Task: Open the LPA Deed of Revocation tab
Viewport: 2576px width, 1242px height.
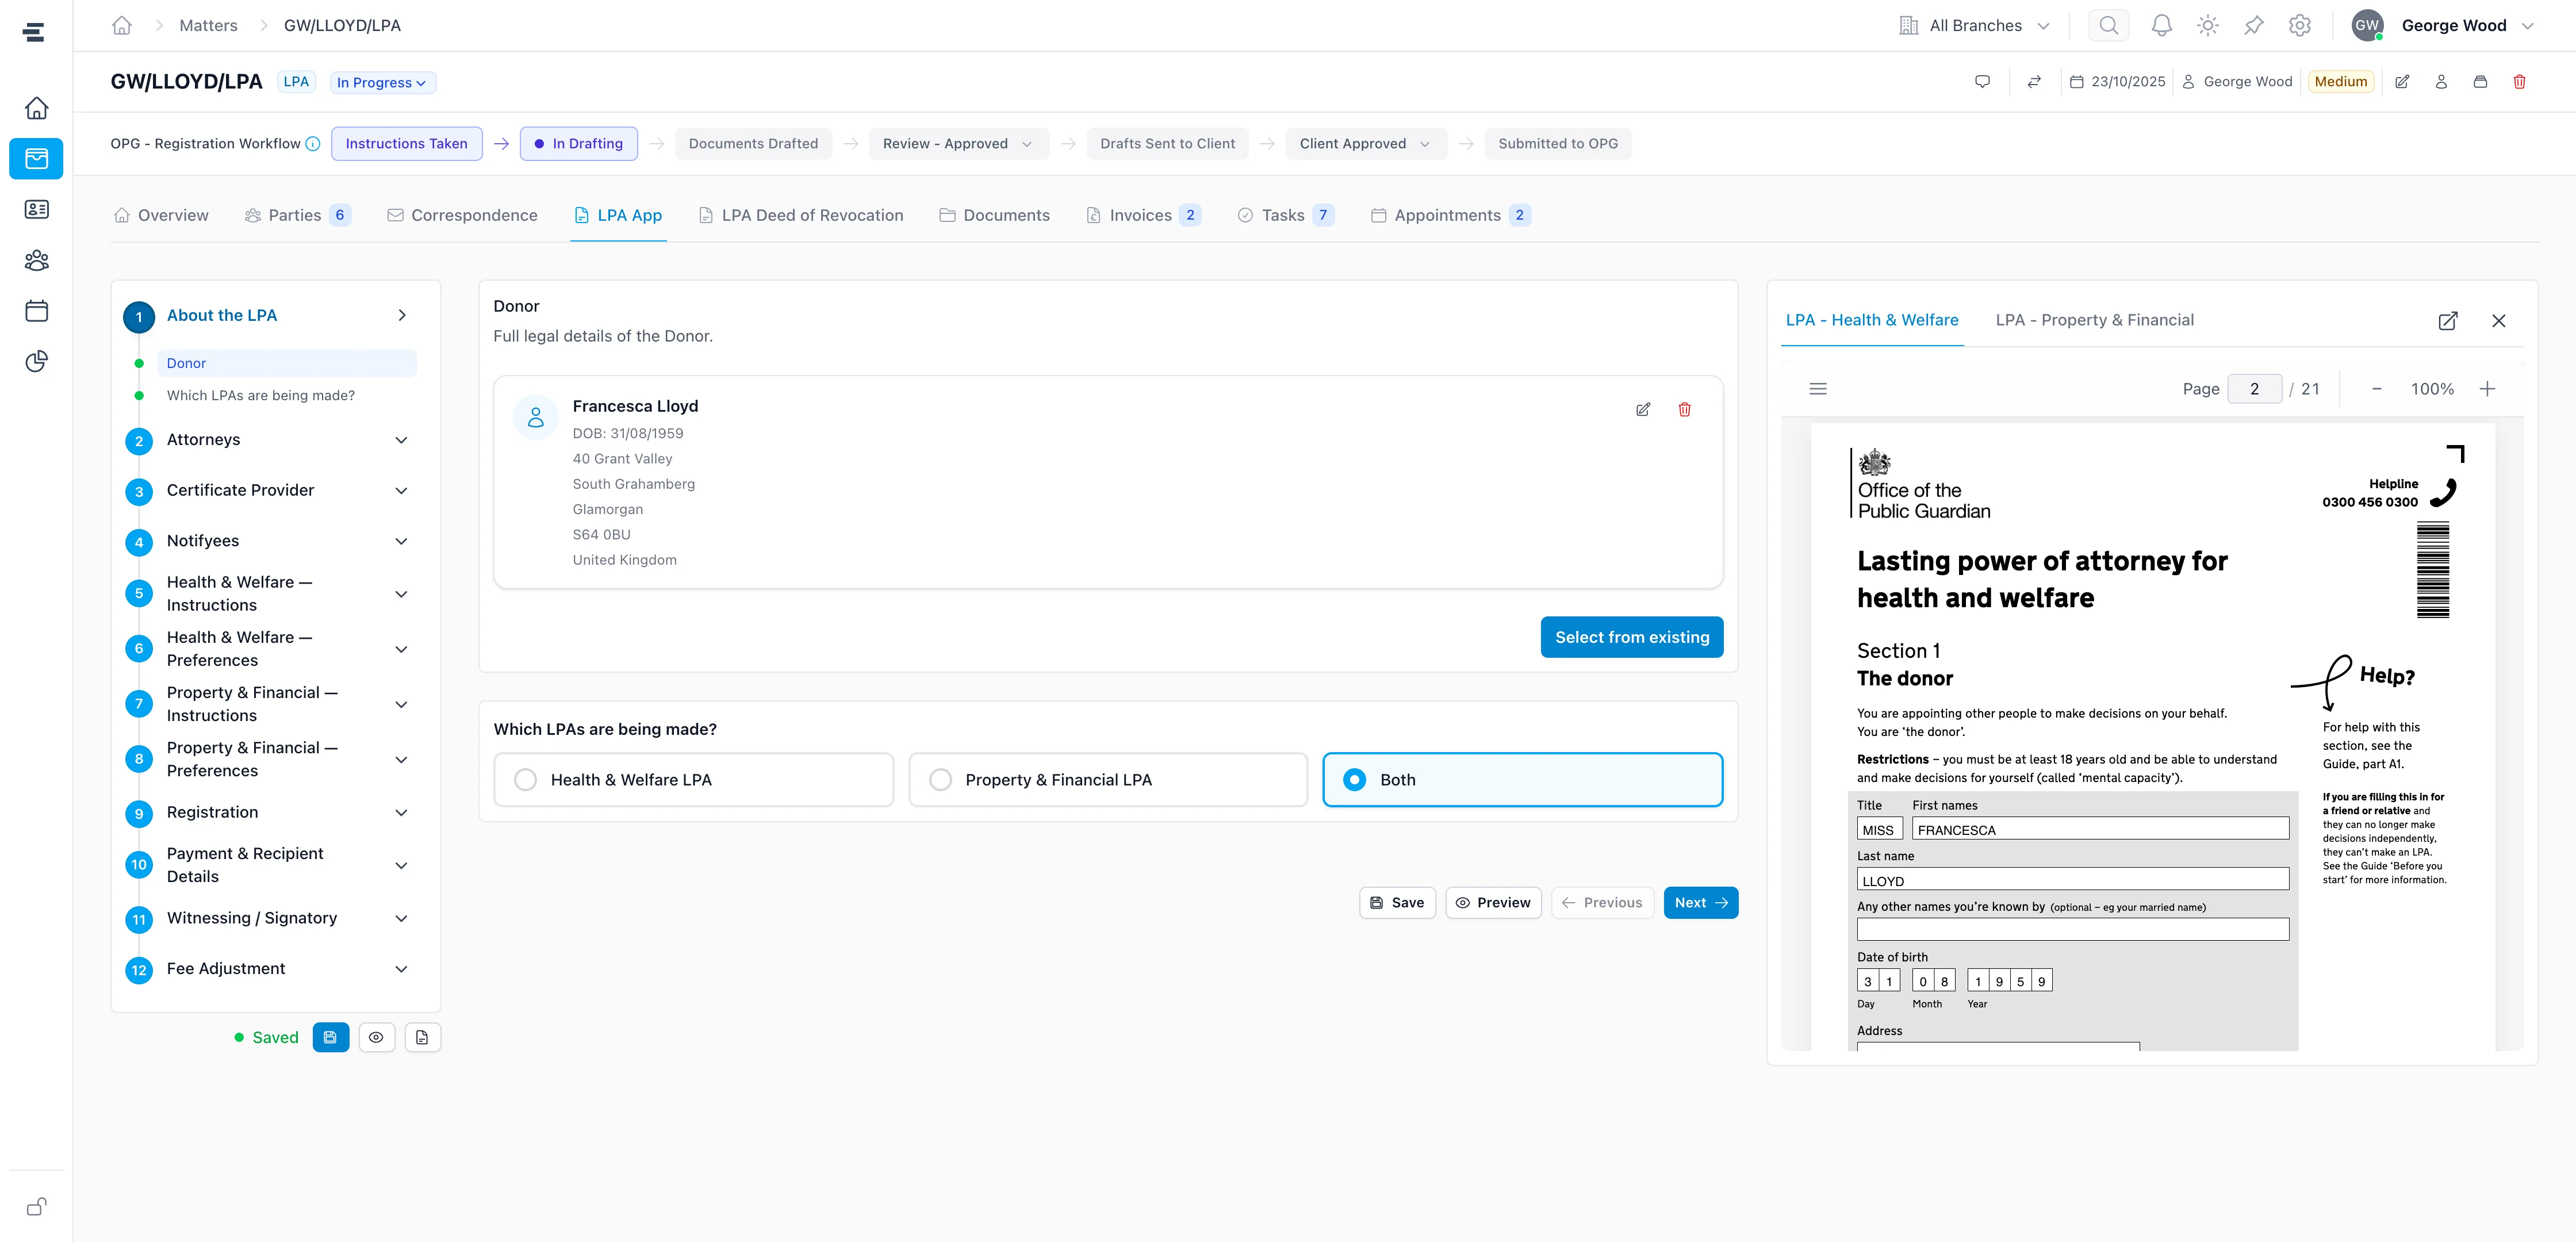Action: click(801, 216)
